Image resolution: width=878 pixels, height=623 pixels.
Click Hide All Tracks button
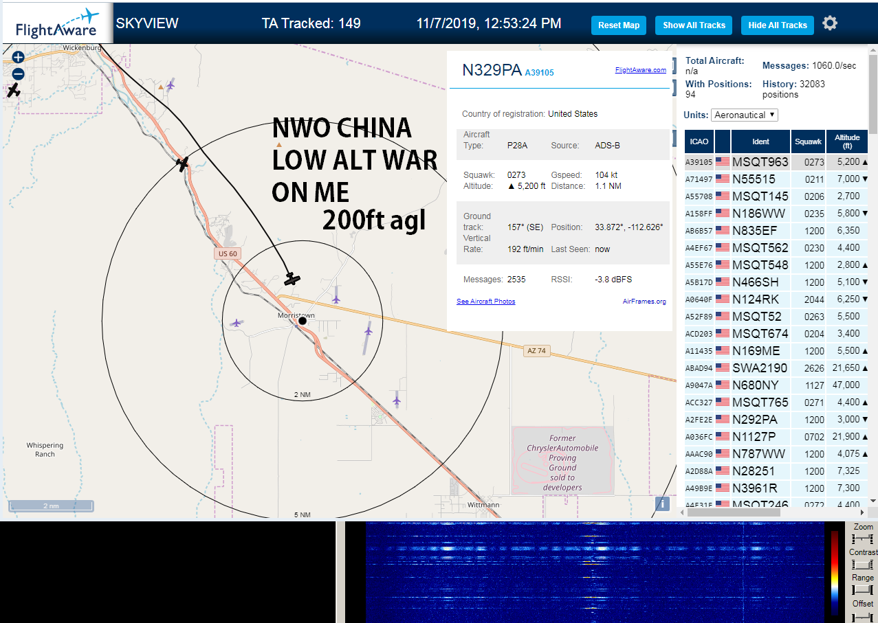[x=778, y=25]
